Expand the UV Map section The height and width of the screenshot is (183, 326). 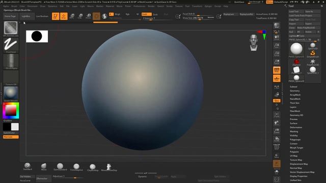[x=293, y=156]
